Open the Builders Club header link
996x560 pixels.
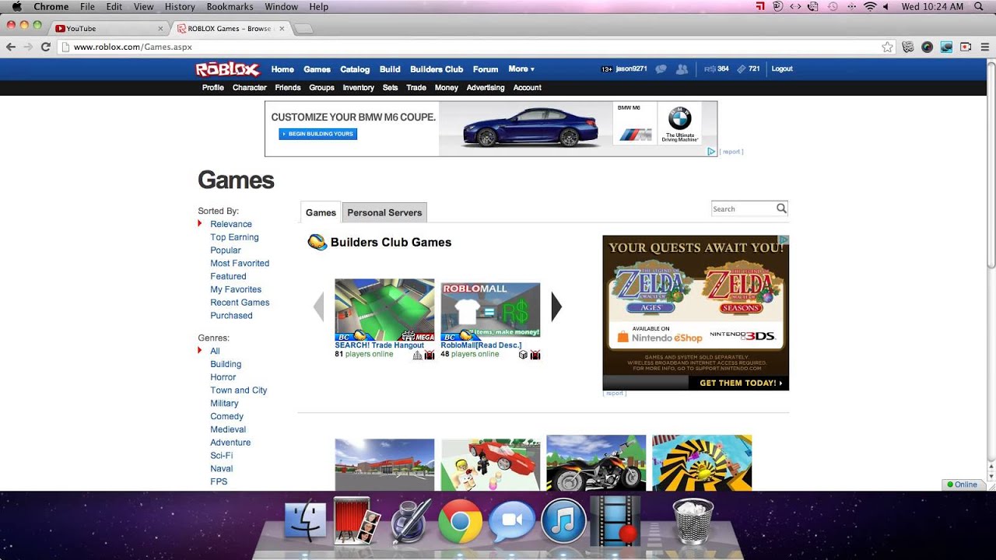[437, 69]
